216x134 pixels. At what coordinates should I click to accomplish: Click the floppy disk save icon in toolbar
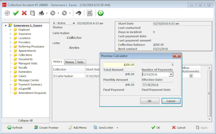[32, 13]
